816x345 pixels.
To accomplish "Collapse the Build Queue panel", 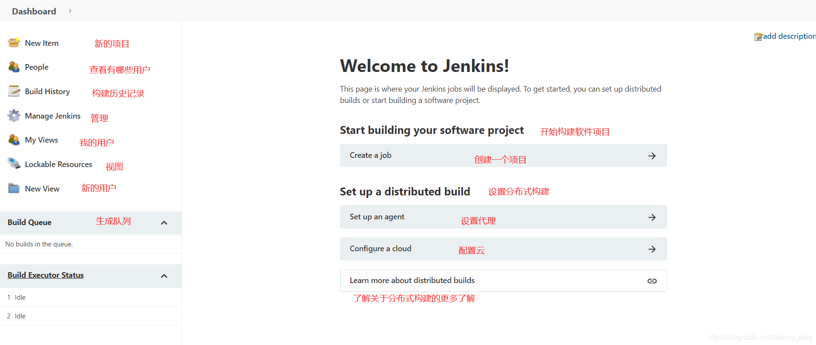I will click(x=164, y=223).
